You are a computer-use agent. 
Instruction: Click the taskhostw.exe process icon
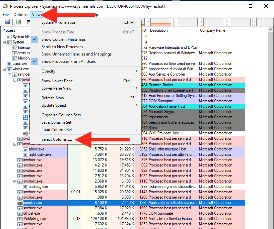(25, 155)
